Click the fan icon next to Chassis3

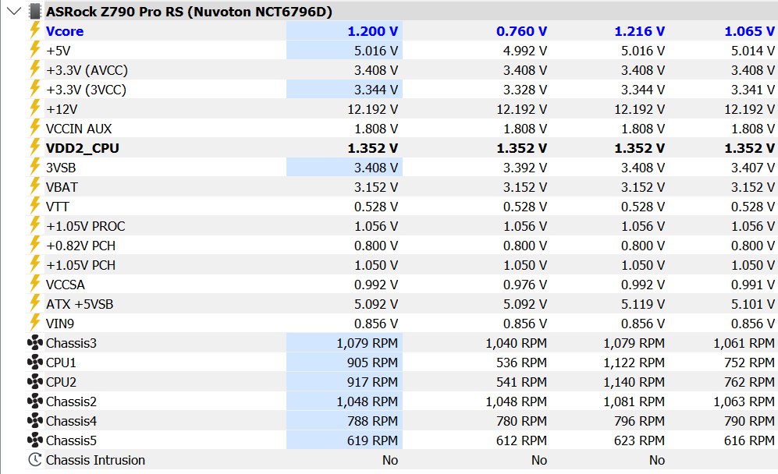(35, 342)
